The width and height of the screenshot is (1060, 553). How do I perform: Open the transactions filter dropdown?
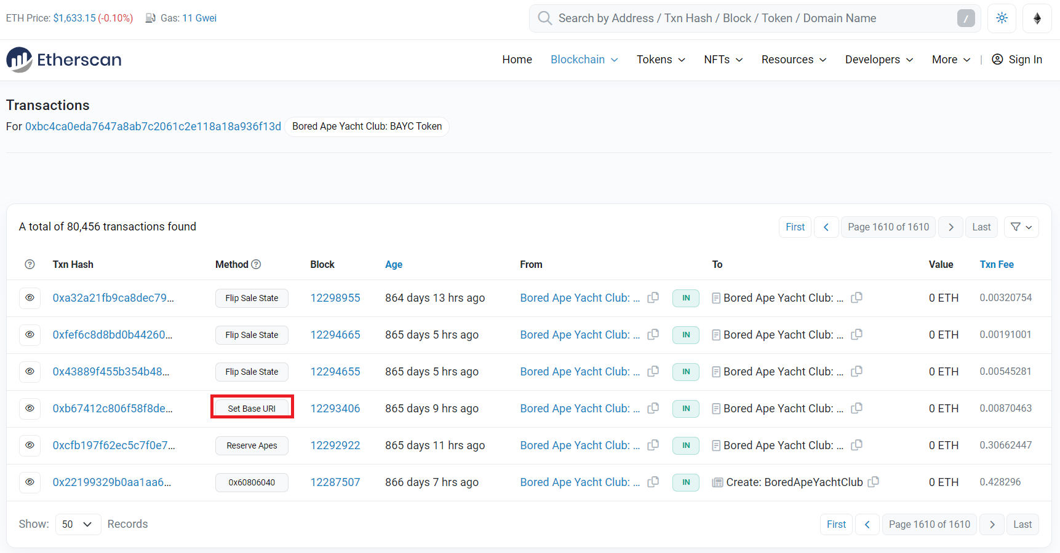pos(1021,227)
